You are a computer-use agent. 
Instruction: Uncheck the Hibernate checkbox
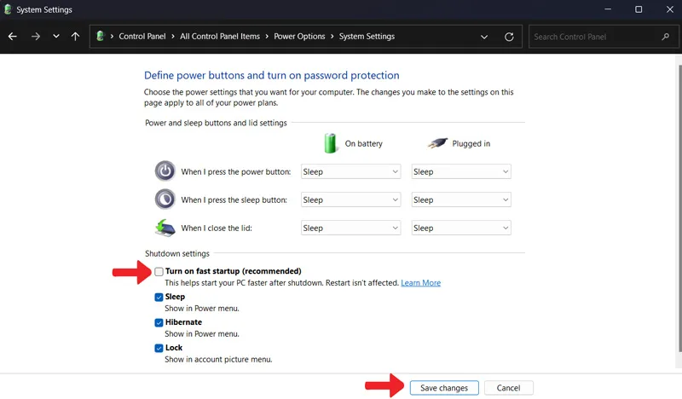click(159, 322)
